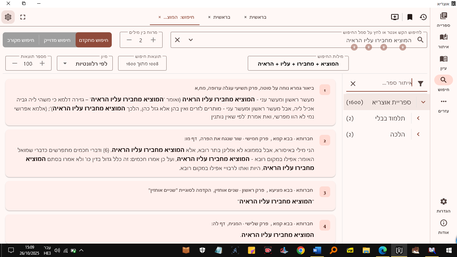Screen dimensions: 457x257
Task: Select חיפוש מדוייק search mode
Action: click(x=57, y=40)
